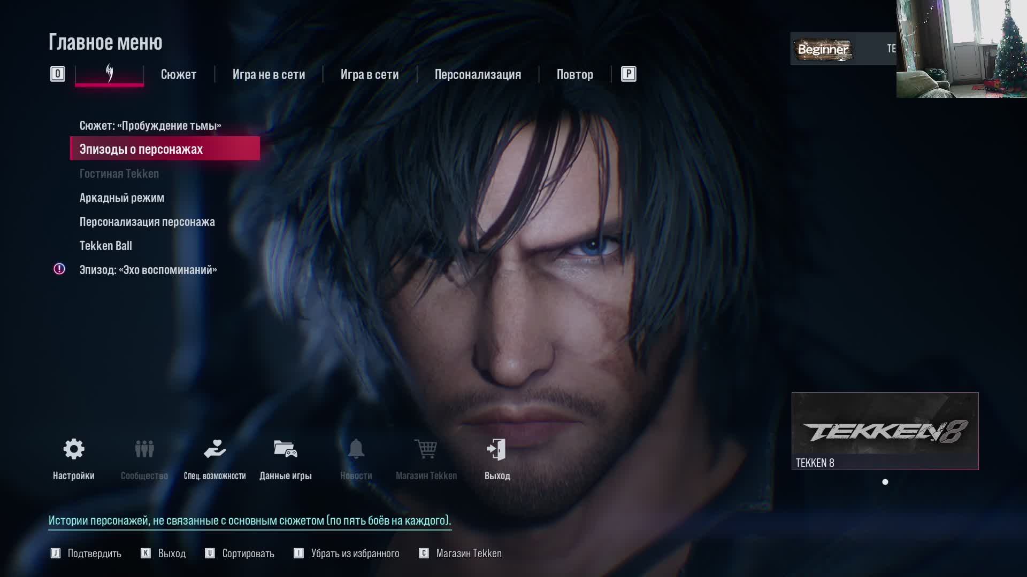Open the Настройки gear icon
Viewport: 1027px width, 577px height.
74,449
